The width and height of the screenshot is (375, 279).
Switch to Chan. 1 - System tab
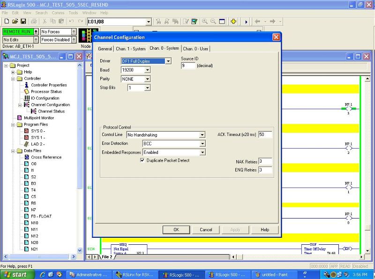pos(131,49)
